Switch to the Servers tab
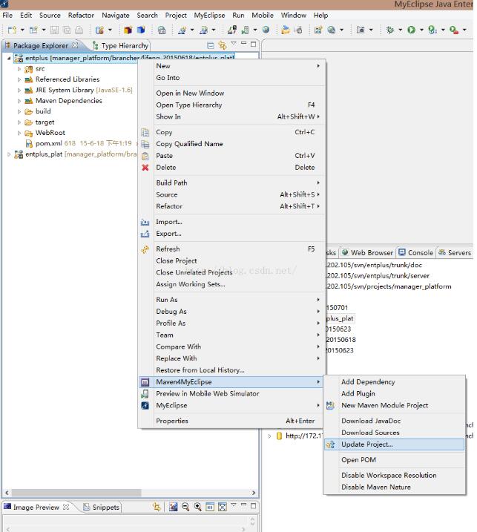The image size is (477, 532). (454, 253)
